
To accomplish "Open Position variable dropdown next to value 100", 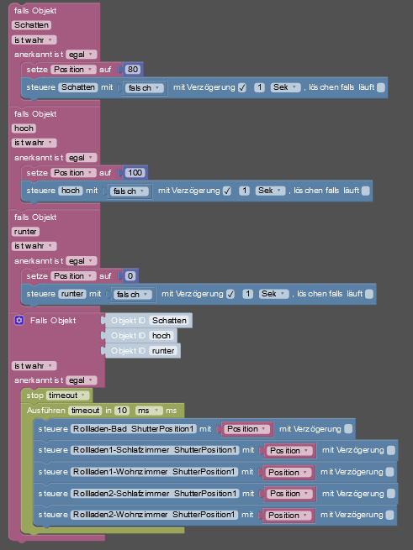I will point(73,173).
